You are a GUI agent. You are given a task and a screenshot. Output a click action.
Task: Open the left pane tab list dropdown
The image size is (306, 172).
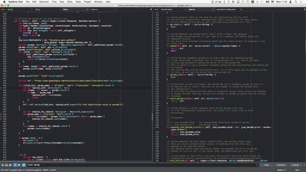[x=151, y=10]
